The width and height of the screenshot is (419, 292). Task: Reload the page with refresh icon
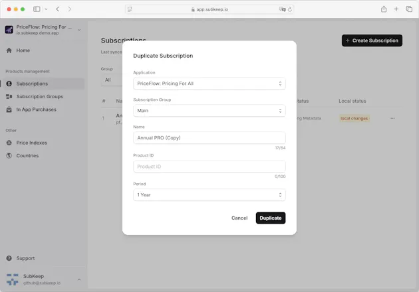click(290, 9)
